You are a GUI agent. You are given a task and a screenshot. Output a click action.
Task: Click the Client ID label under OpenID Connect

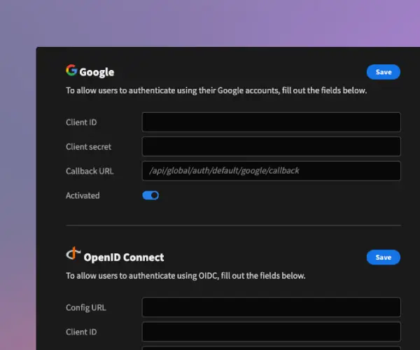tap(81, 332)
